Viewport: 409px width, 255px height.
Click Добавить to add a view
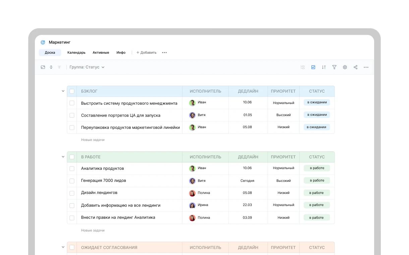[147, 53]
